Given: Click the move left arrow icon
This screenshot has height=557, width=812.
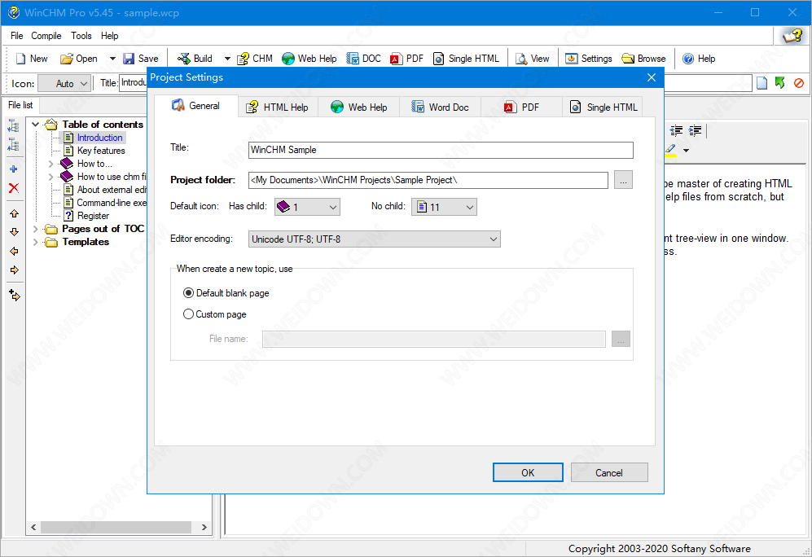Looking at the screenshot, I should click(15, 251).
